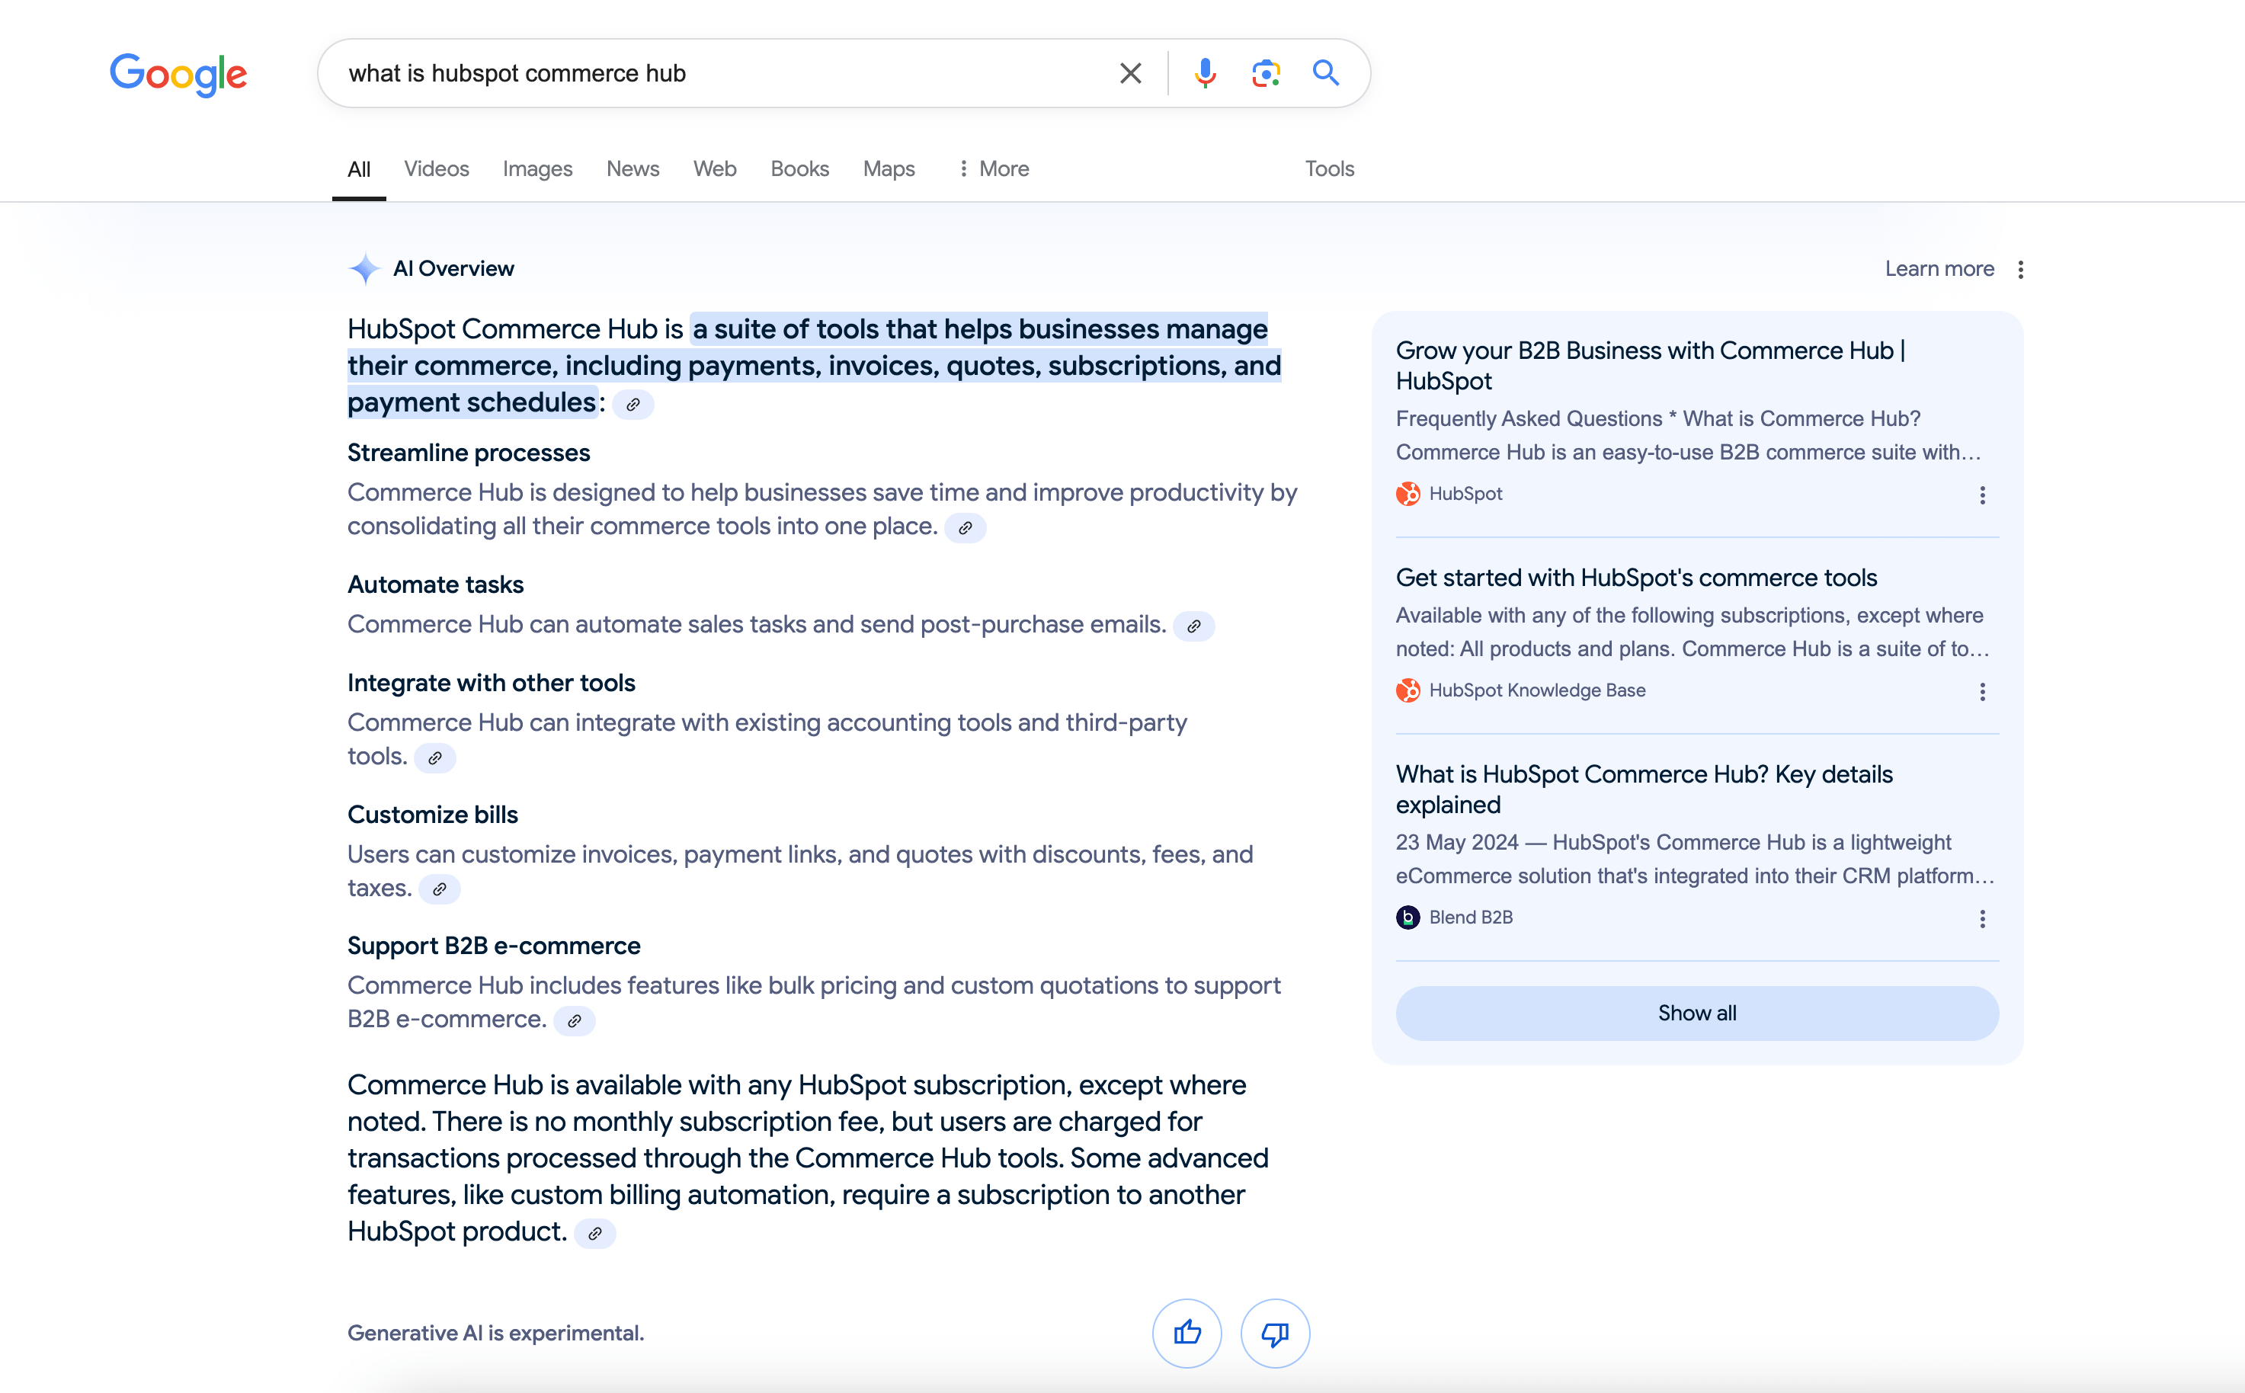The image size is (2245, 1393).
Task: Click the clear search input X icon
Action: click(1129, 72)
